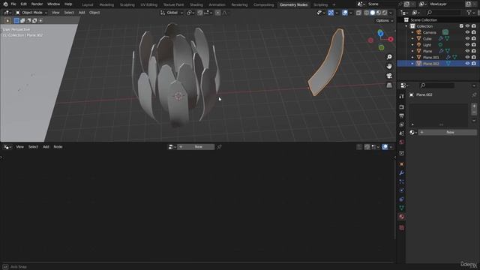Create New geometry node tree
This screenshot has width=480, height=270.
pos(196,147)
